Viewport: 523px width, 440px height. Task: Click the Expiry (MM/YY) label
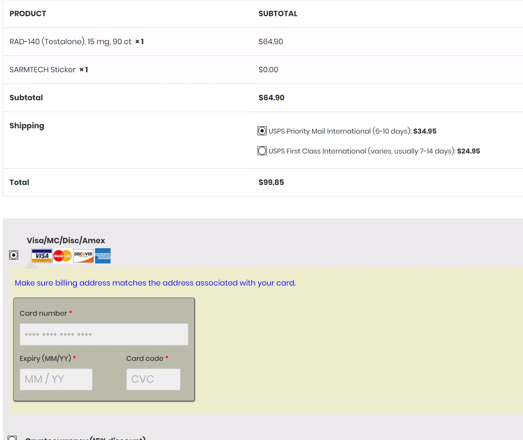[x=45, y=358]
